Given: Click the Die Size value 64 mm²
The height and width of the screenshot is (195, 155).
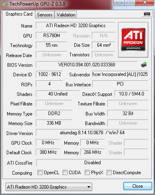Looking at the screenshot, I should tap(104, 45).
